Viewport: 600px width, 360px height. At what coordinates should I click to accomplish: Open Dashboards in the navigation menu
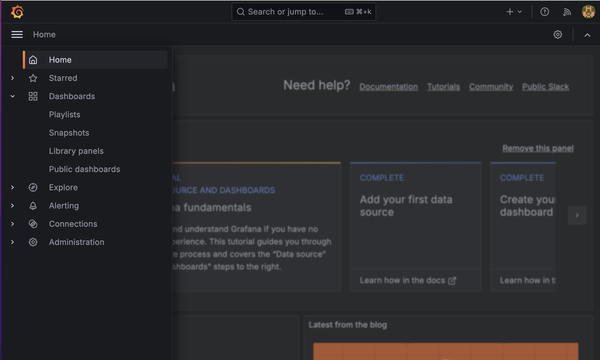tap(72, 96)
